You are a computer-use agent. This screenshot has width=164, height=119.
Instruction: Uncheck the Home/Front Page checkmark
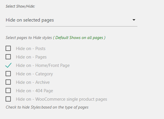(x=8, y=65)
